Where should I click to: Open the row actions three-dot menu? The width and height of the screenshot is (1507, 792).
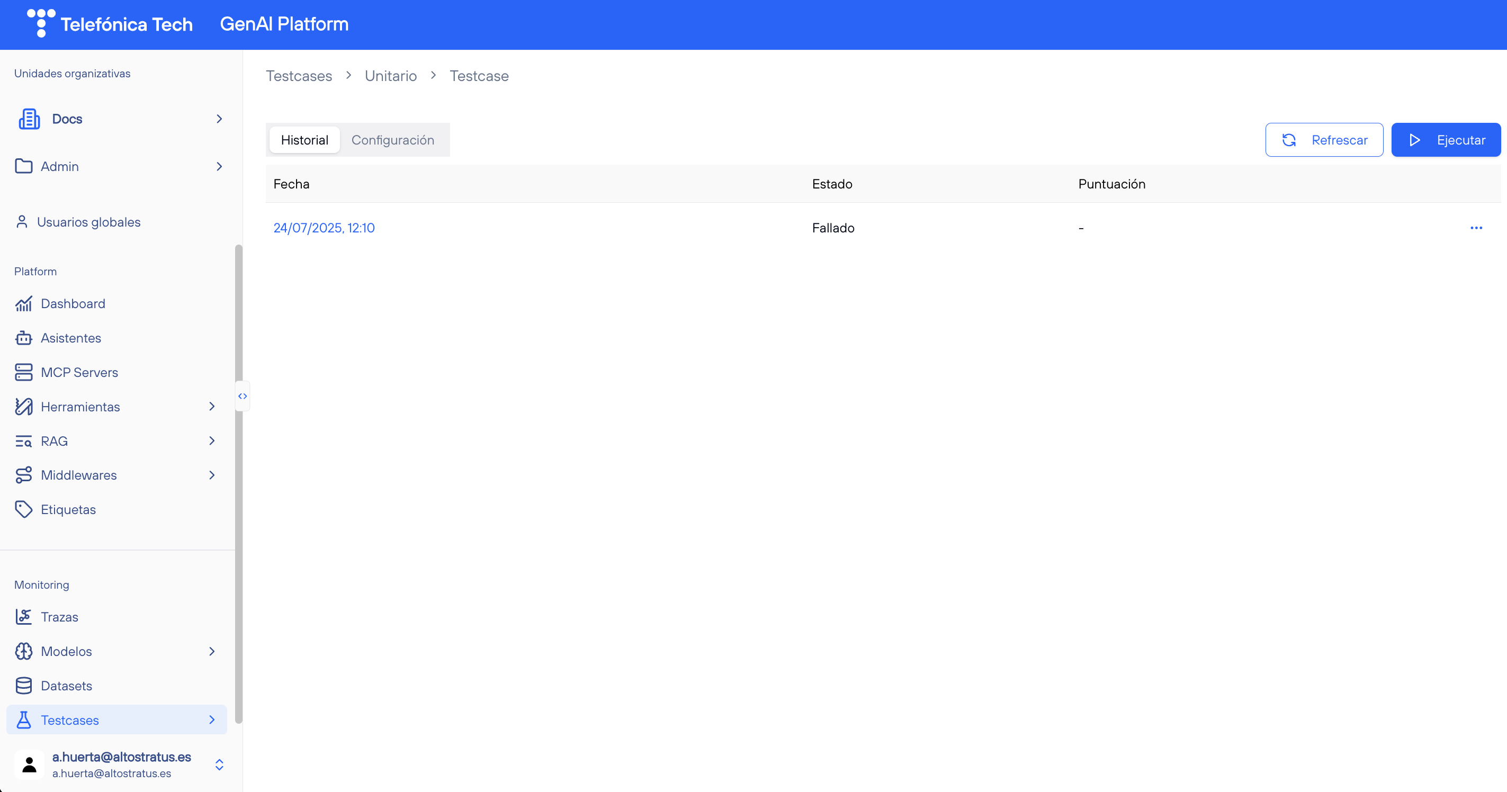[1476, 228]
